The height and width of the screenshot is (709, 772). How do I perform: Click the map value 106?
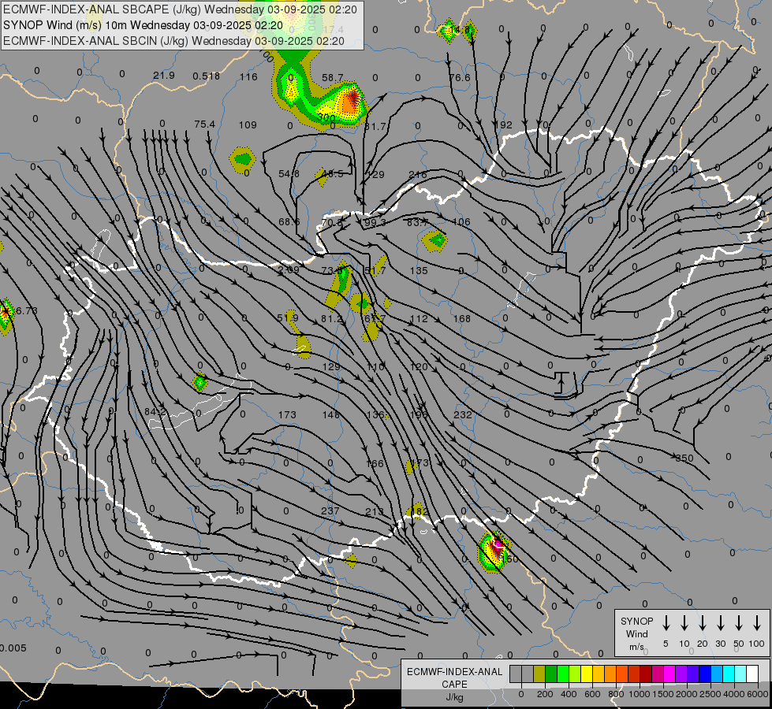461,222
